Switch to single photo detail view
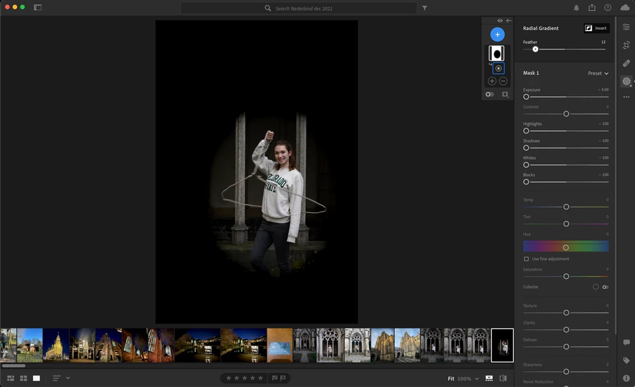 [36, 378]
